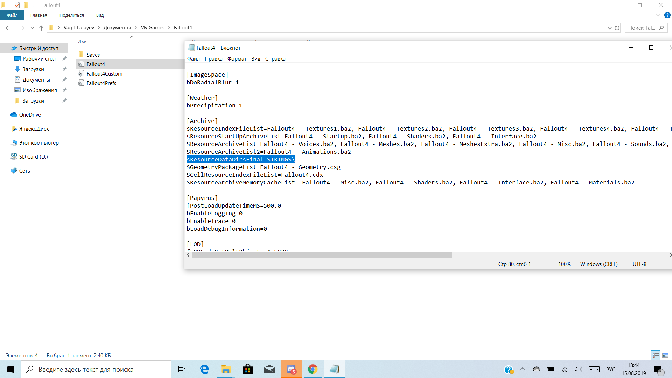Click the Back navigation arrow in Explorer
Image resolution: width=672 pixels, height=378 pixels.
coord(8,28)
